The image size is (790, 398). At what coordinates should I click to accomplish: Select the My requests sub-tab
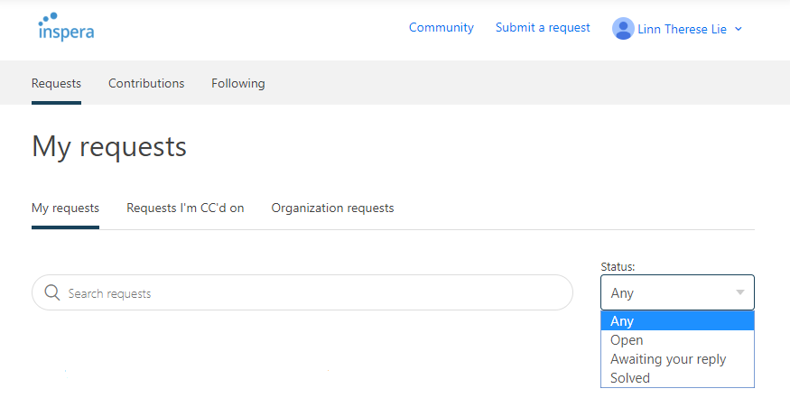click(x=65, y=208)
